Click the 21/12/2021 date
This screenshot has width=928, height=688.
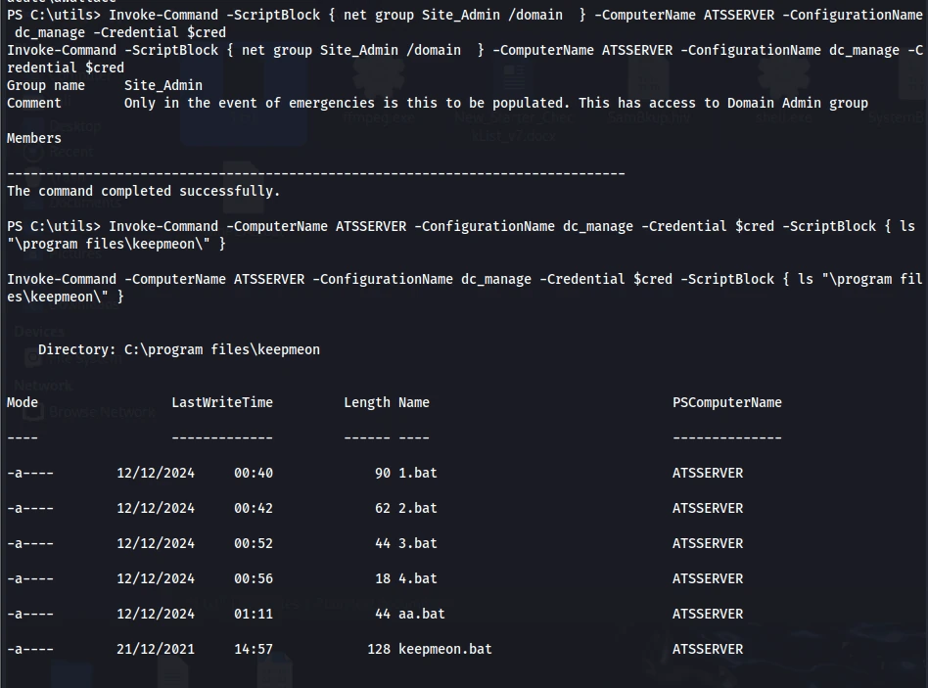point(156,650)
